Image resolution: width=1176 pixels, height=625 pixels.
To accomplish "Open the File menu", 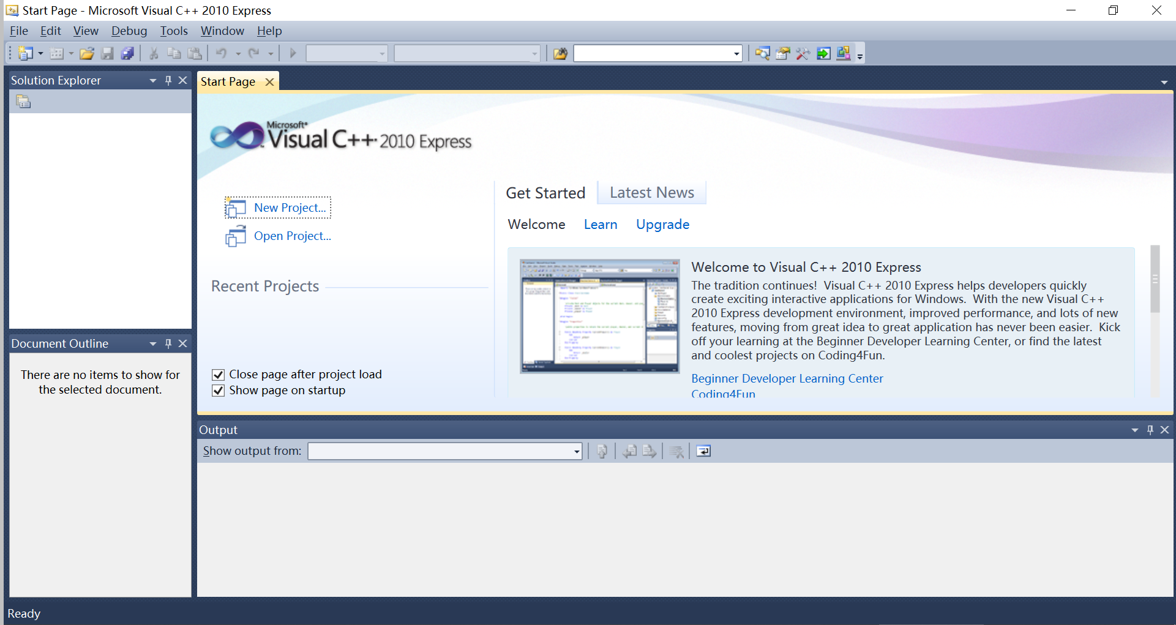I will [x=19, y=31].
